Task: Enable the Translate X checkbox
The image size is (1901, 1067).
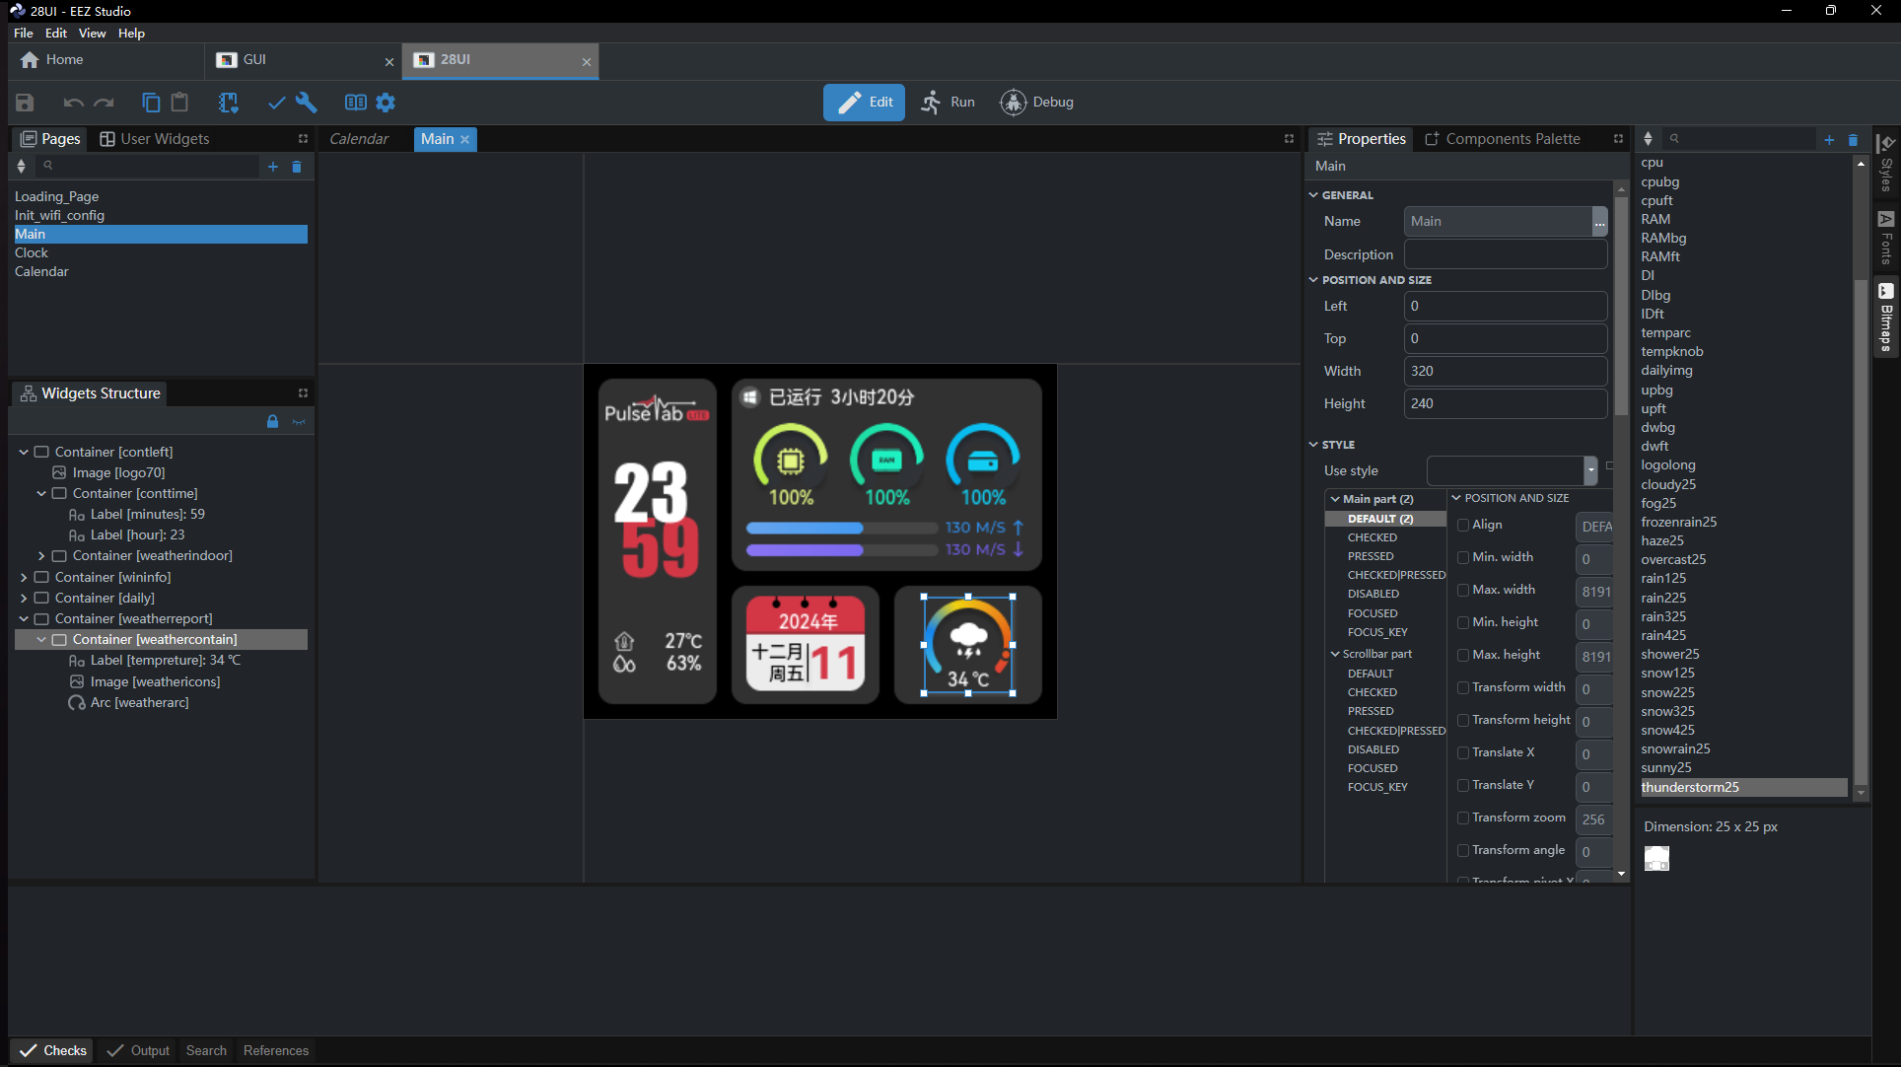Action: click(x=1463, y=752)
